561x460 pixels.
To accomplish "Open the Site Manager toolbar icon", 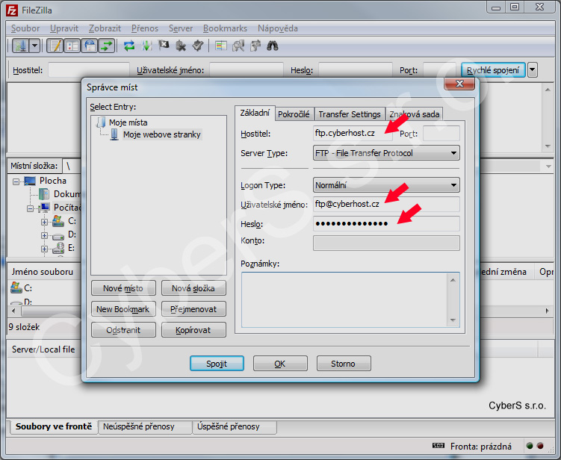I will 21,46.
